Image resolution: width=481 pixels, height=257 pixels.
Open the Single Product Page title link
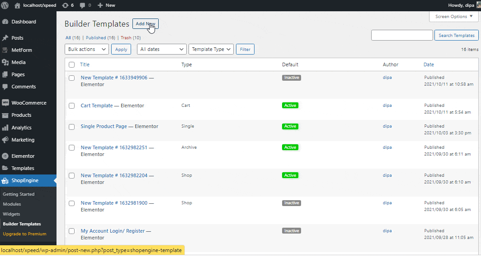point(104,126)
